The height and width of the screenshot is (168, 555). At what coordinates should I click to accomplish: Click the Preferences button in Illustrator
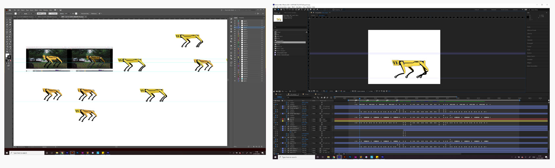[x=94, y=13]
